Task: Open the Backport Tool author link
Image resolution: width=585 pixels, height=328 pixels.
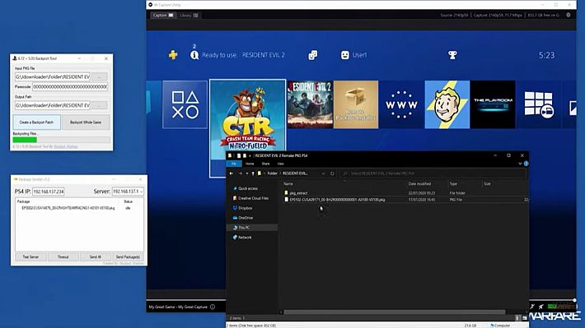Action: coord(66,146)
